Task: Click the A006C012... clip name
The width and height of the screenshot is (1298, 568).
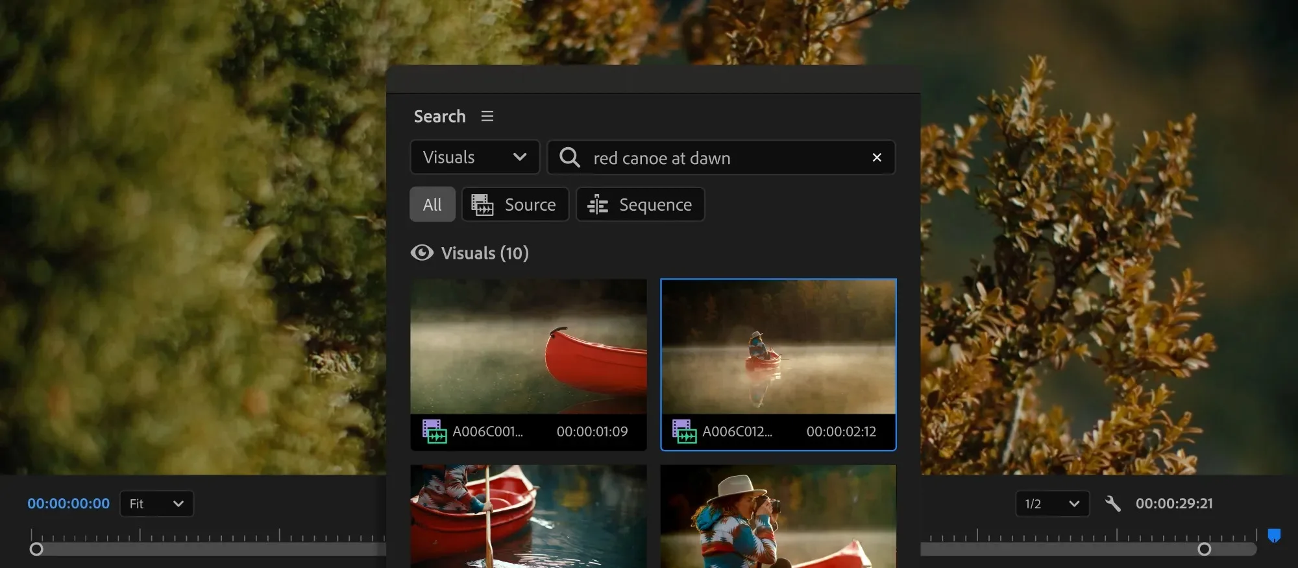Action: (737, 431)
